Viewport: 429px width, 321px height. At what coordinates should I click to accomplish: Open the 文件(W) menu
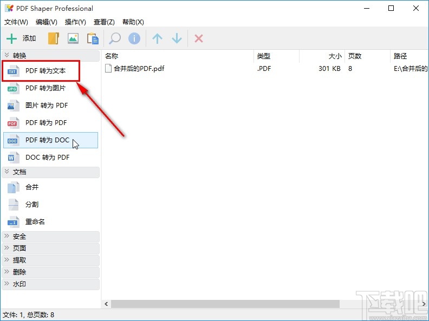click(16, 22)
